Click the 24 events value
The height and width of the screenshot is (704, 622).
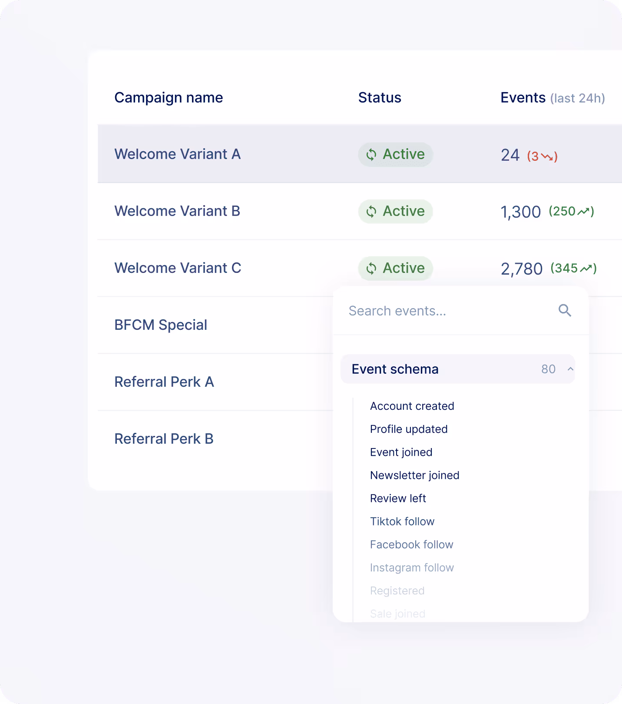pos(510,155)
